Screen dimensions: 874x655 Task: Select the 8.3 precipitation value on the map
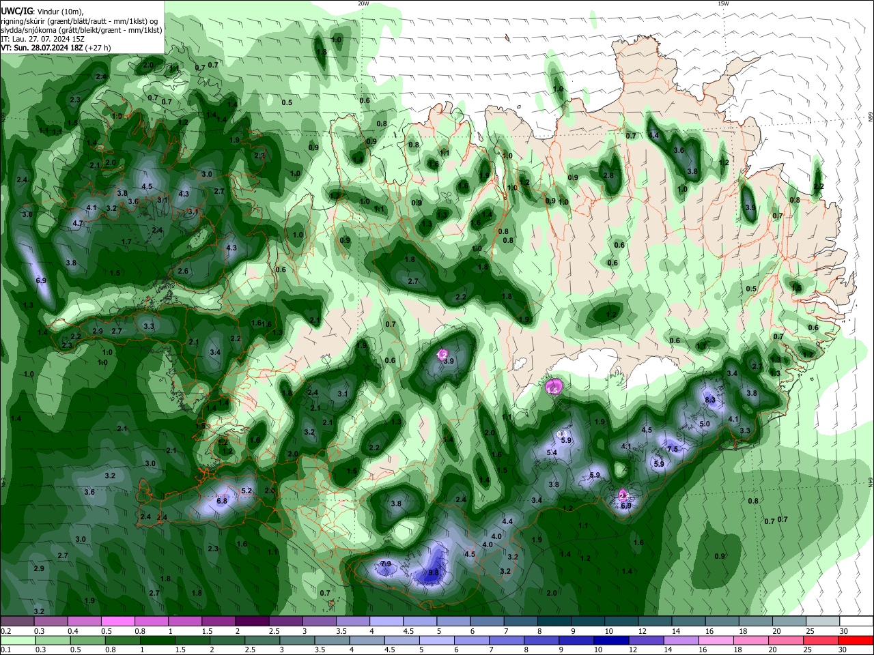click(710, 400)
